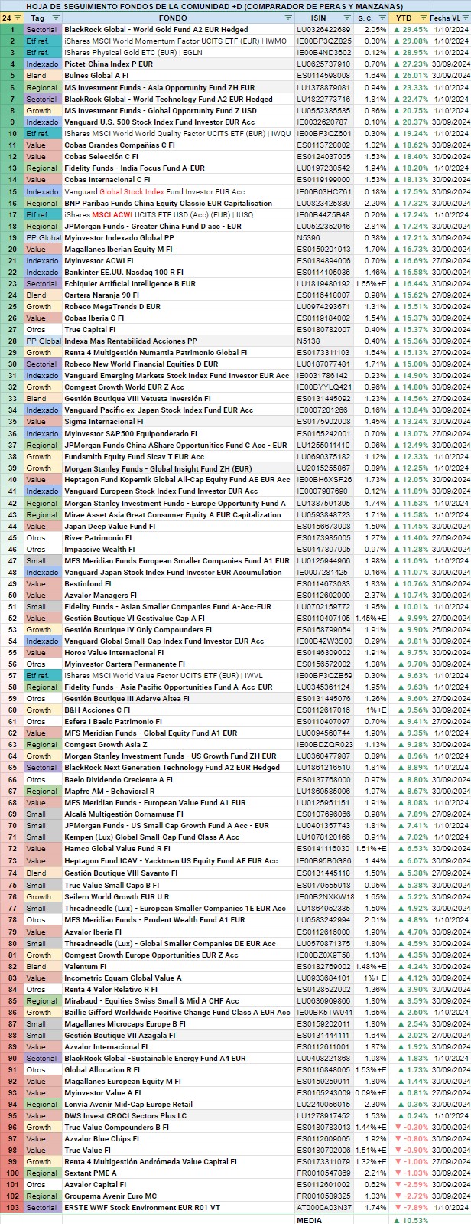This screenshot has width=471, height=1224.
Task: Select 'Sextant PME A' fund cell
Action: (177, 1173)
